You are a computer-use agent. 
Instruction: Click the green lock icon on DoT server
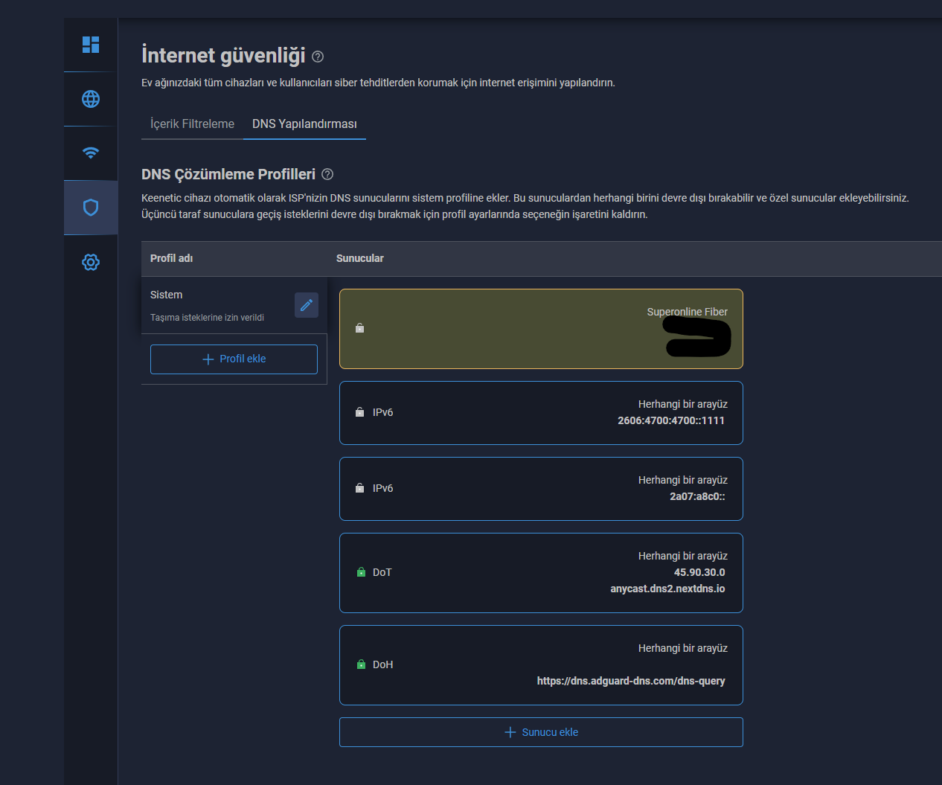pos(361,572)
